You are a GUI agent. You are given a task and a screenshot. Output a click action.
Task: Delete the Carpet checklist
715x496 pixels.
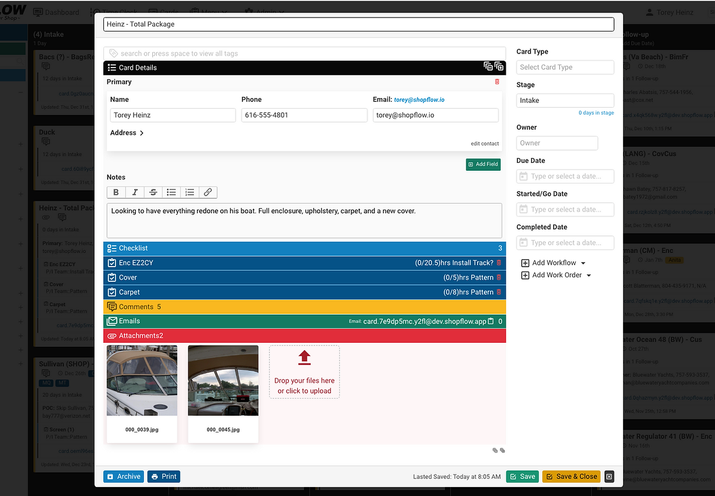pyautogui.click(x=498, y=292)
